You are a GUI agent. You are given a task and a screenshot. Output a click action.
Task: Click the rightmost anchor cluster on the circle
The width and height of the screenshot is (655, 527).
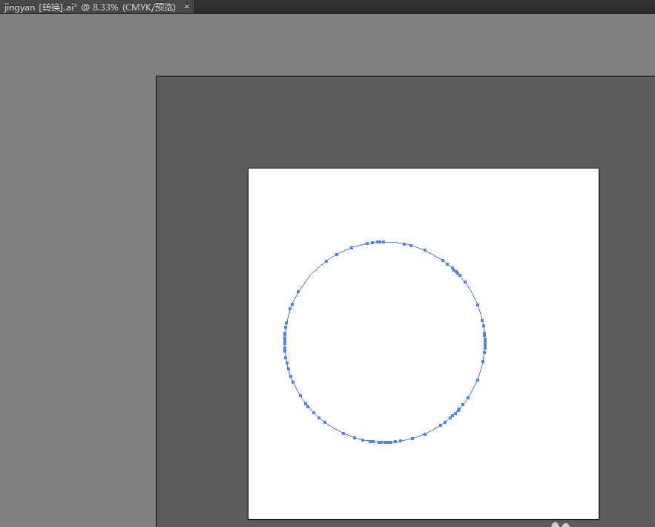click(485, 341)
